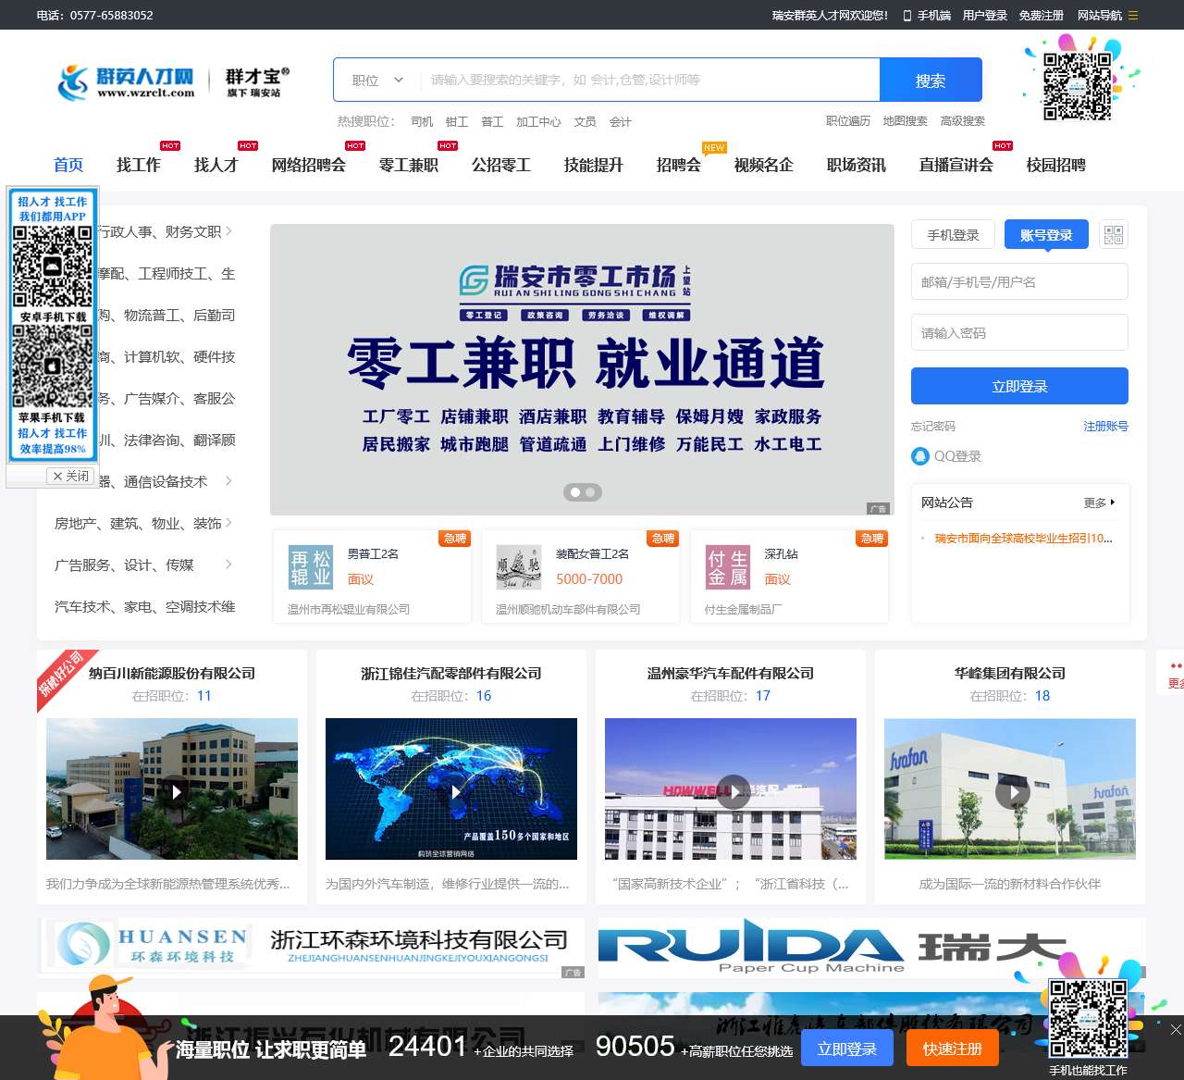Expand the 行政人事、财务文职 category arrow

click(x=228, y=231)
